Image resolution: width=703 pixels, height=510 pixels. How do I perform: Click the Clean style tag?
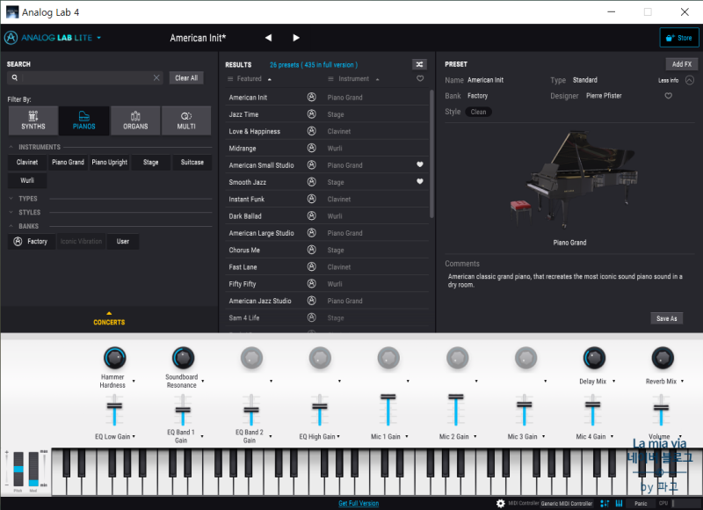(x=478, y=113)
